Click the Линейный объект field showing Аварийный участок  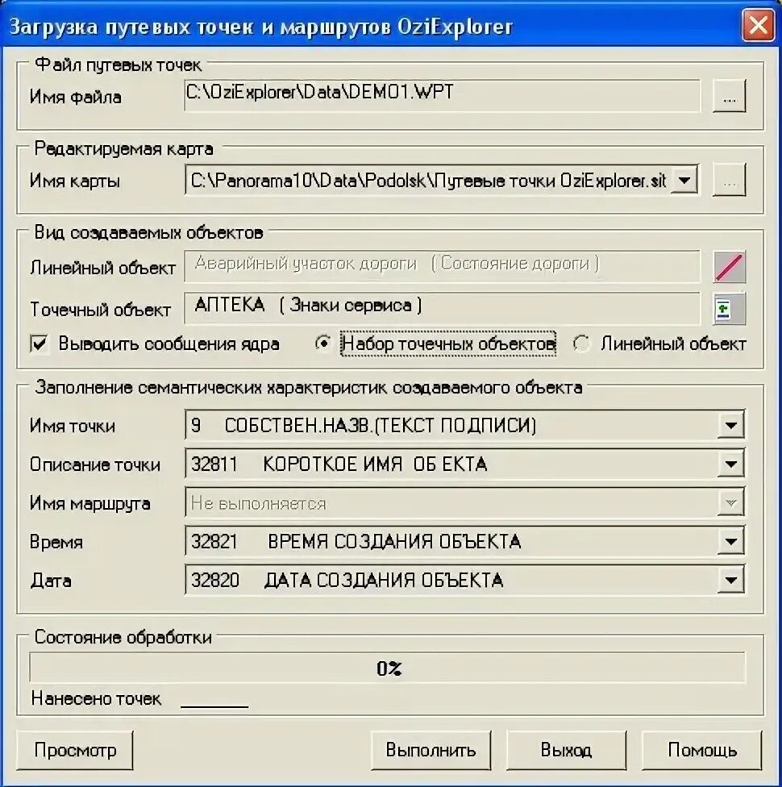pos(443,266)
